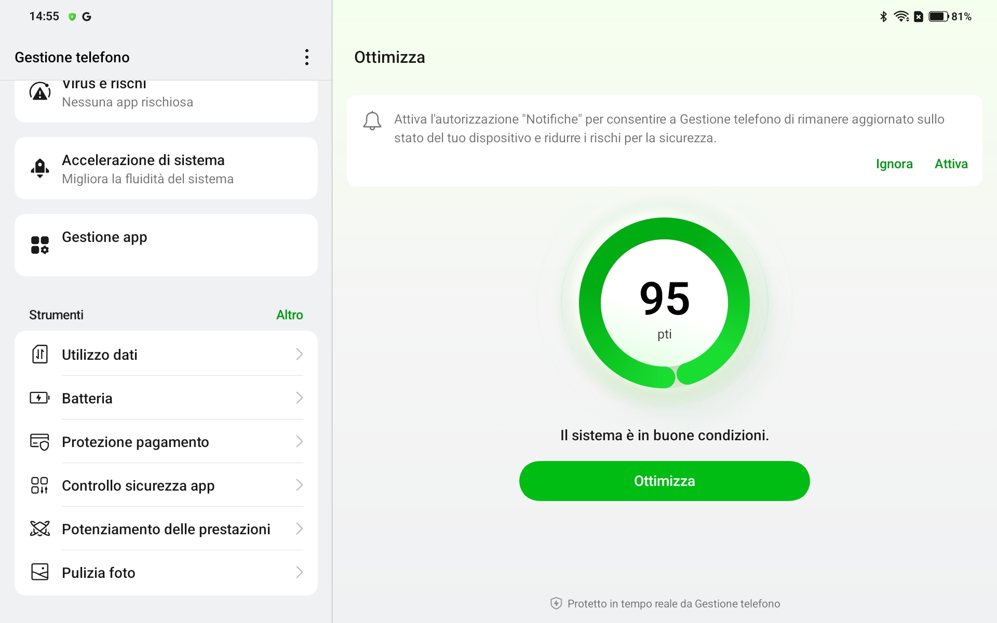This screenshot has height=623, width=997.
Task: Tap Altro next to Strumenti
Action: click(x=289, y=315)
